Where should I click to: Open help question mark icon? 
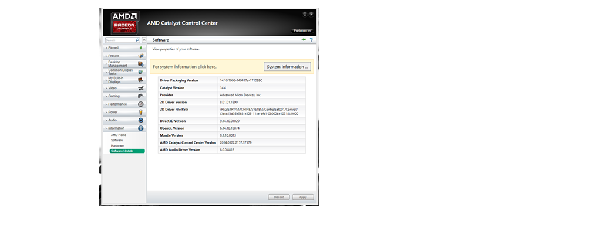[311, 40]
